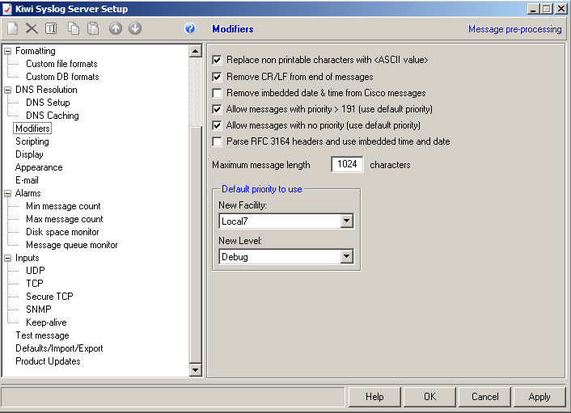Click the Paste toolbar icon
This screenshot has width=571, height=413.
pos(93,28)
